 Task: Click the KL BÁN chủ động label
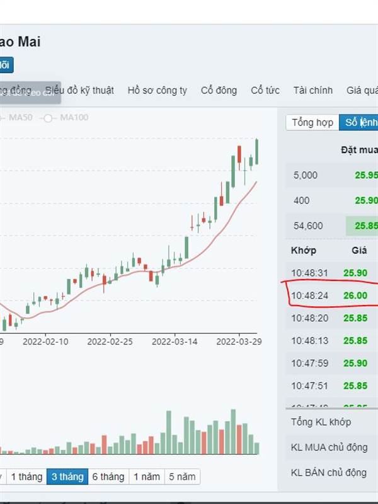[x=328, y=472]
